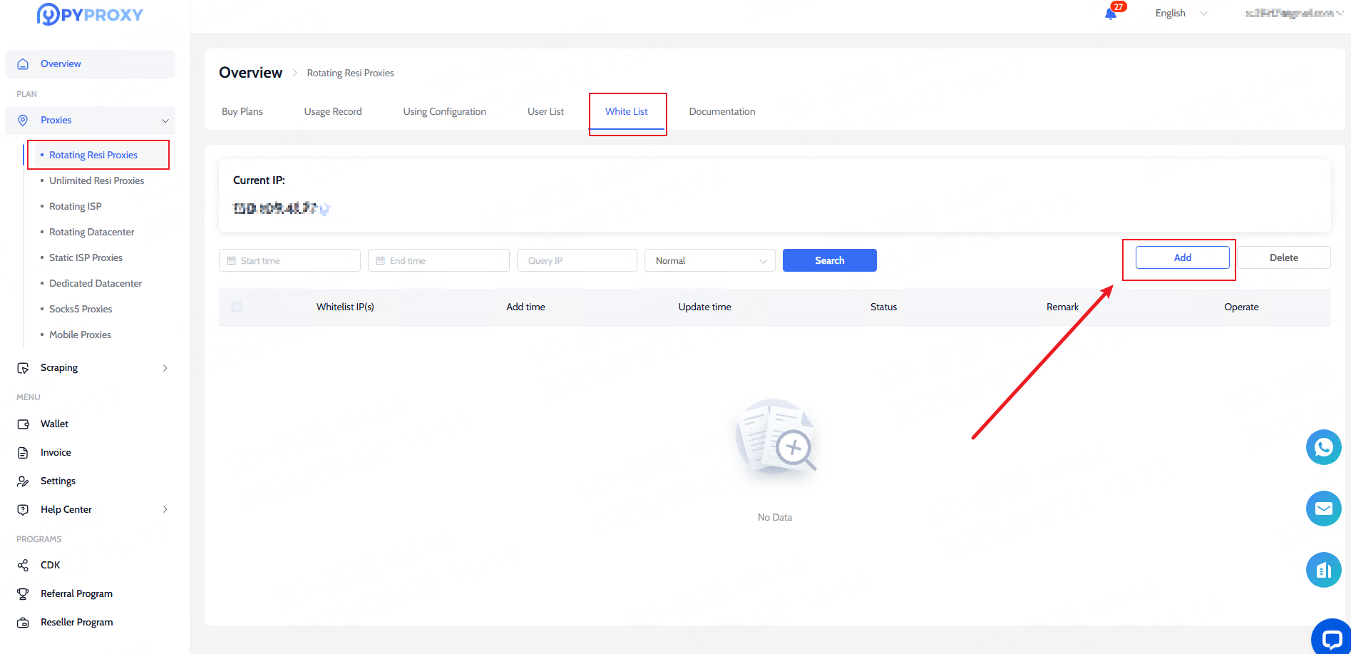
Task: Click the email support floating icon
Action: click(x=1323, y=509)
